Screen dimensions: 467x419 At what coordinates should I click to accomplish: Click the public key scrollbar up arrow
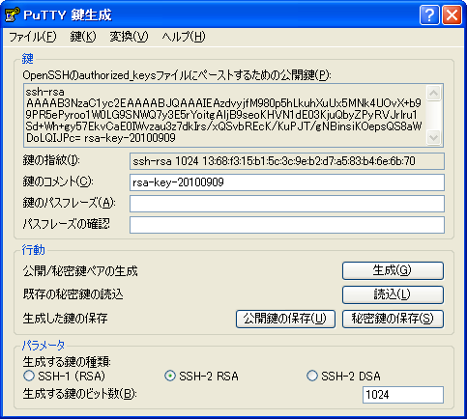point(433,93)
